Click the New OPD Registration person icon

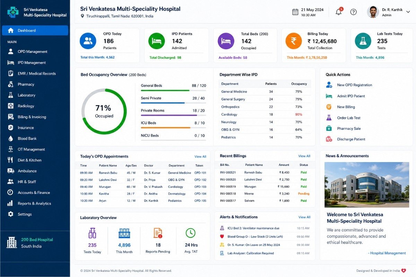coord(329,85)
